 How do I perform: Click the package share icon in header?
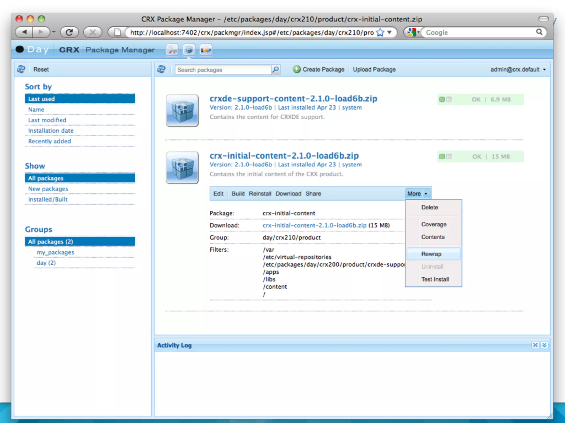[206, 50]
